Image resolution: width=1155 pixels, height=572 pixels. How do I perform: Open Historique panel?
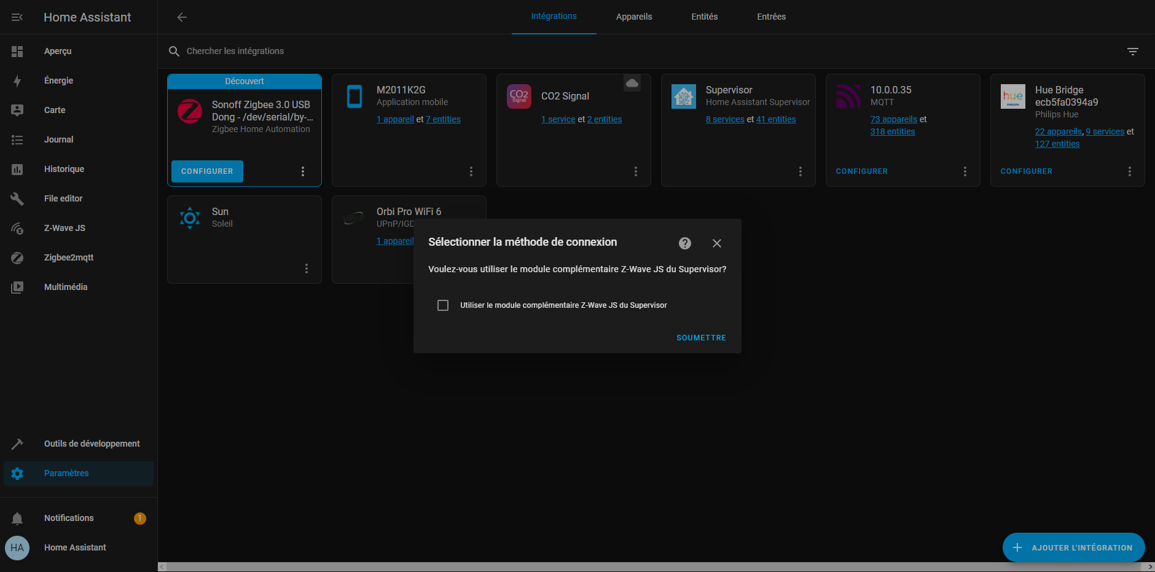tap(79, 169)
